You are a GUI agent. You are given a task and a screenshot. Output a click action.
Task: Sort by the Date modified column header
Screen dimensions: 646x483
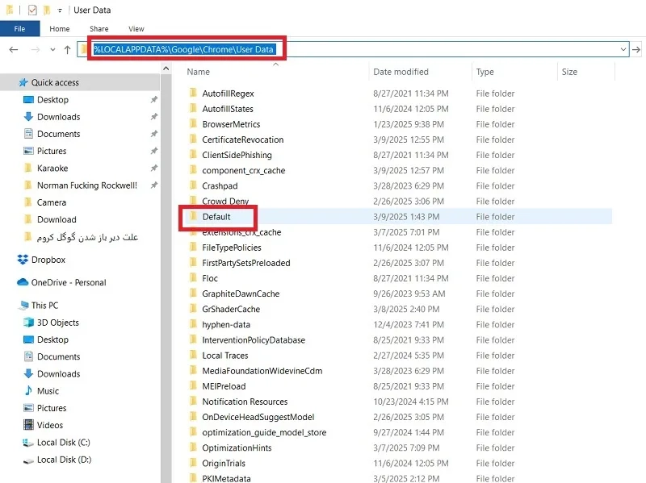401,72
